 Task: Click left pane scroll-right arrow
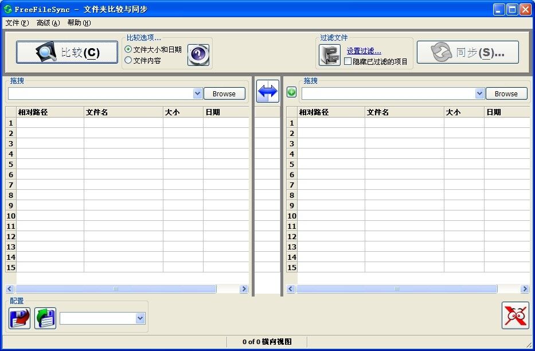click(x=244, y=289)
